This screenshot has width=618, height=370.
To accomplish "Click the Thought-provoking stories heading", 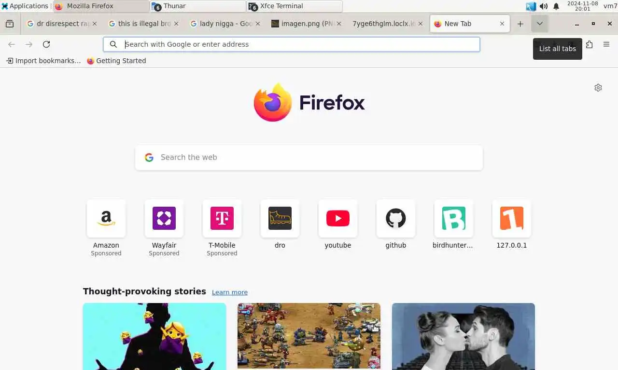I will coord(144,291).
